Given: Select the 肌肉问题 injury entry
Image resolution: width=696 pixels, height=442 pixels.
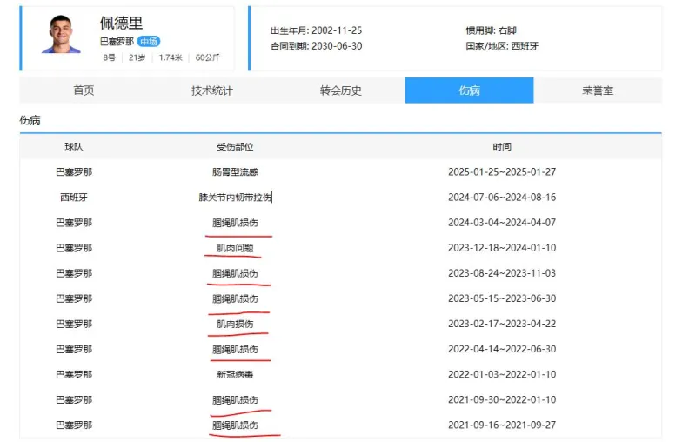Looking at the screenshot, I should point(235,248).
